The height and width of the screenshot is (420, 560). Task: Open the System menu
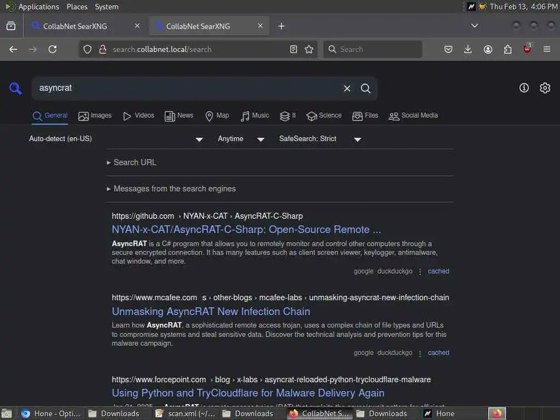click(x=107, y=7)
